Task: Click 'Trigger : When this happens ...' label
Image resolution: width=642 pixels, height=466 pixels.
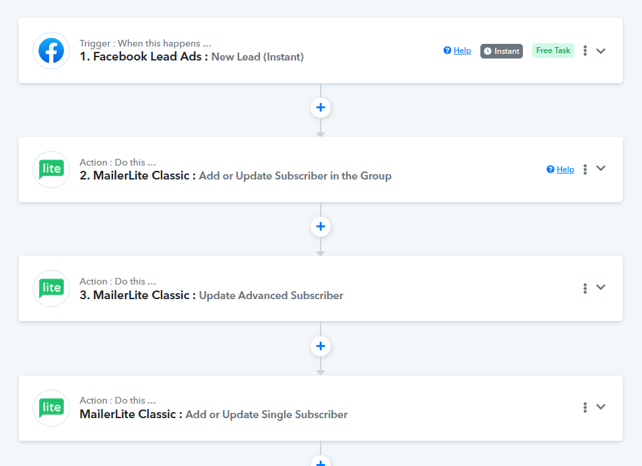Action: 145,43
